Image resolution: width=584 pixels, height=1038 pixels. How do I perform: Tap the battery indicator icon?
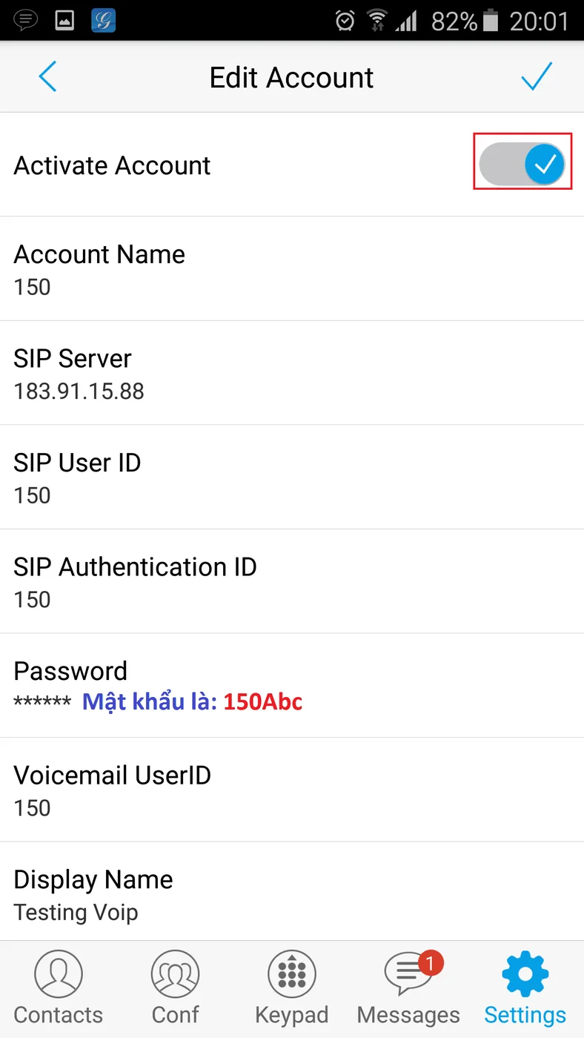pyautogui.click(x=491, y=21)
